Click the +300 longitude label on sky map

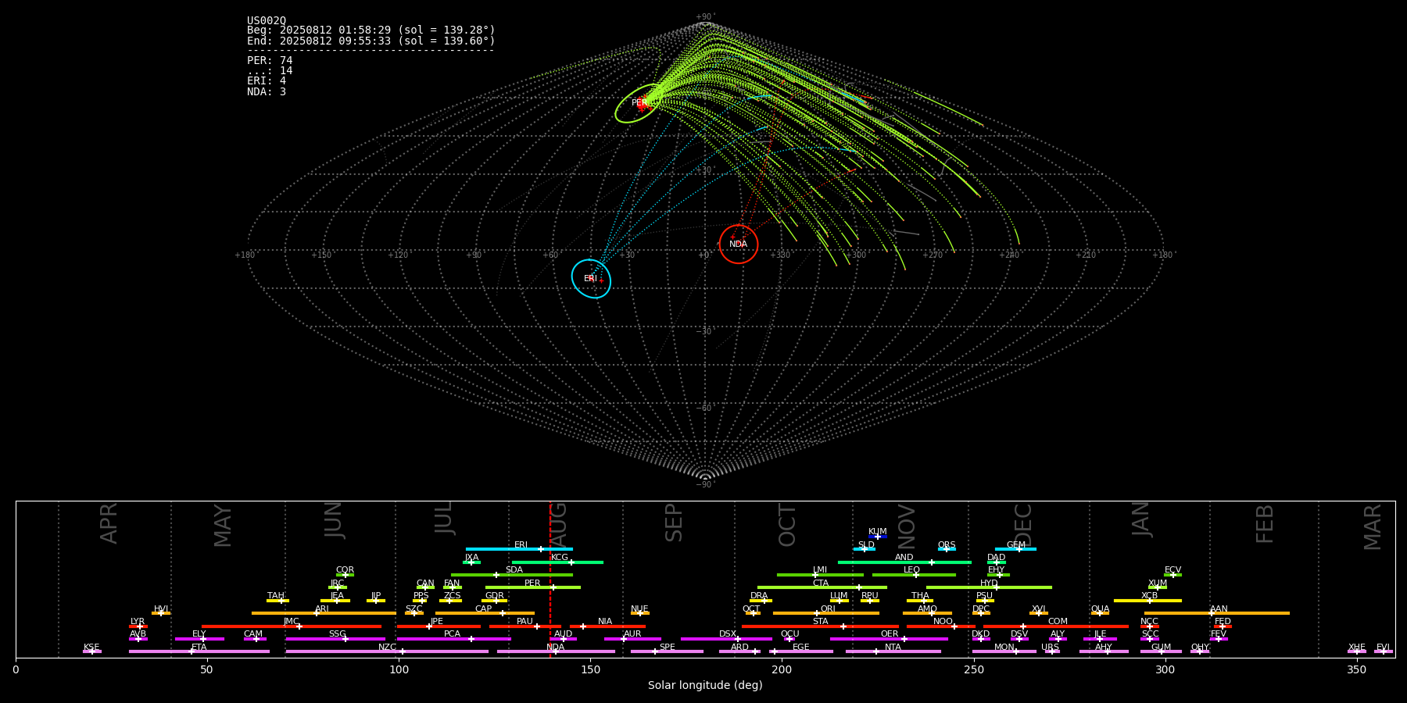[x=856, y=255]
